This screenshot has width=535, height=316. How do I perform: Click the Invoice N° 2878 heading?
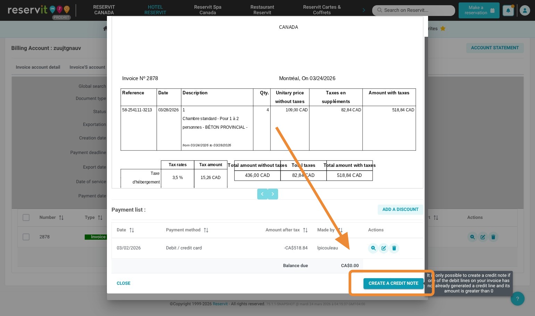(x=140, y=78)
